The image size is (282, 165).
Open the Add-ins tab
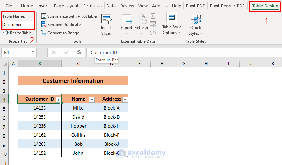tap(160, 6)
